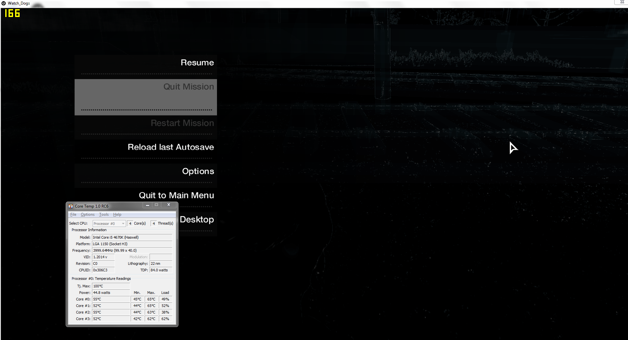
Task: Open Core Temp Options menu
Action: (87, 215)
